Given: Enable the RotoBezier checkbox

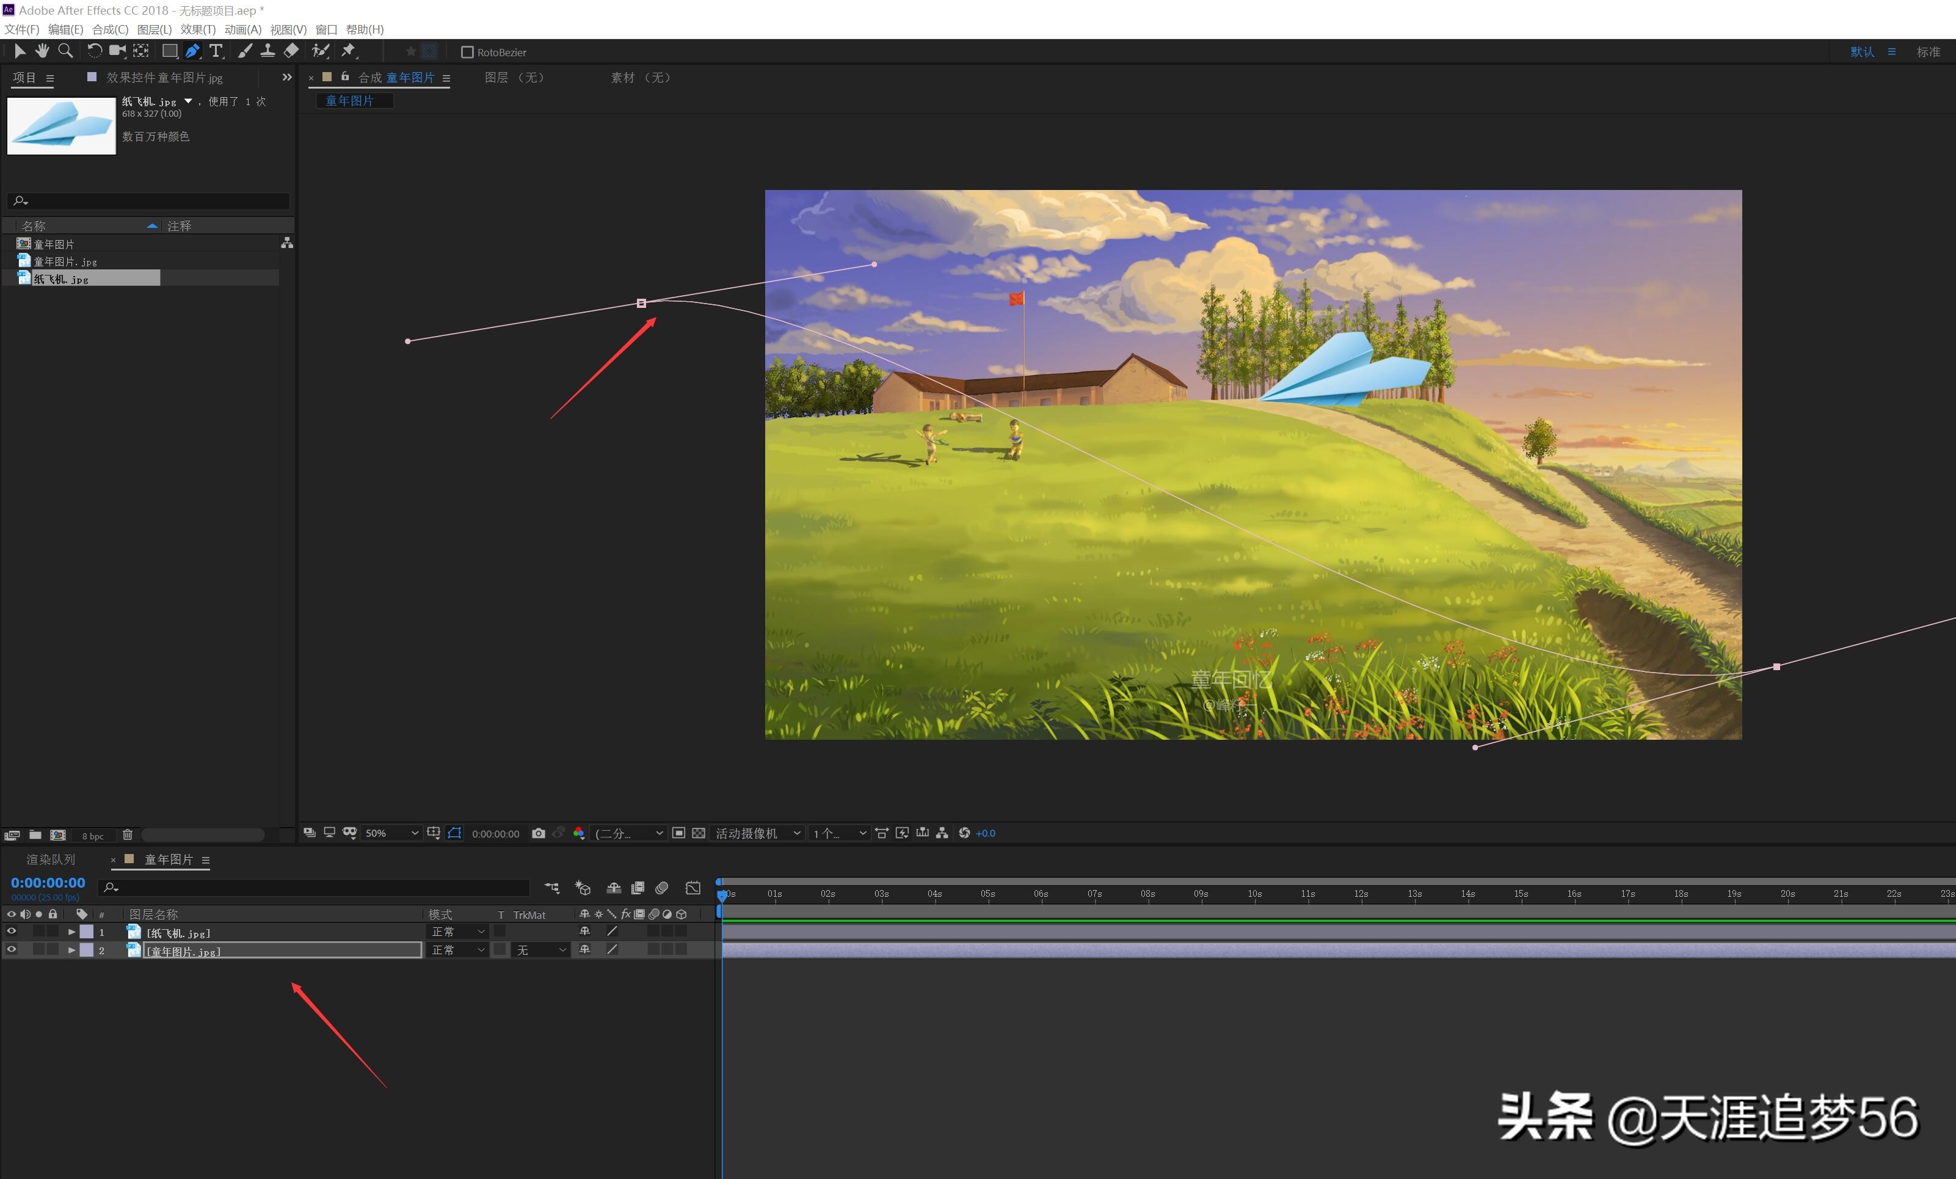Looking at the screenshot, I should [468, 53].
